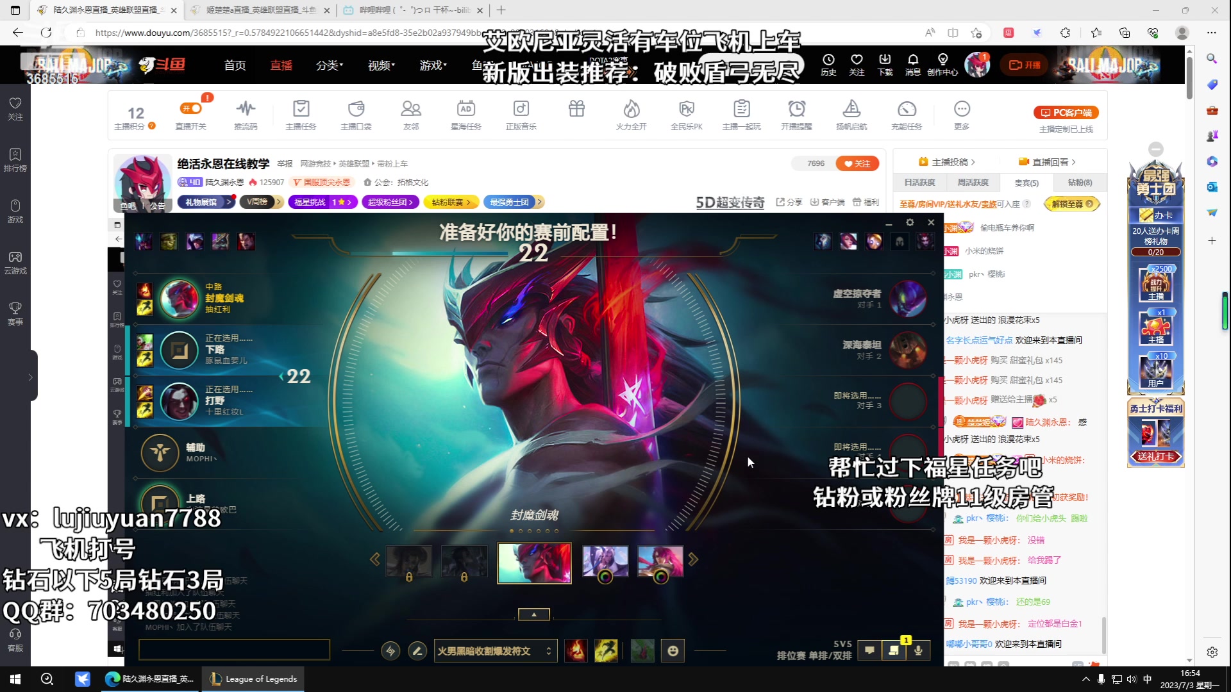The image size is (1231, 692).
Task: Open the League client settings gear
Action: (x=910, y=222)
